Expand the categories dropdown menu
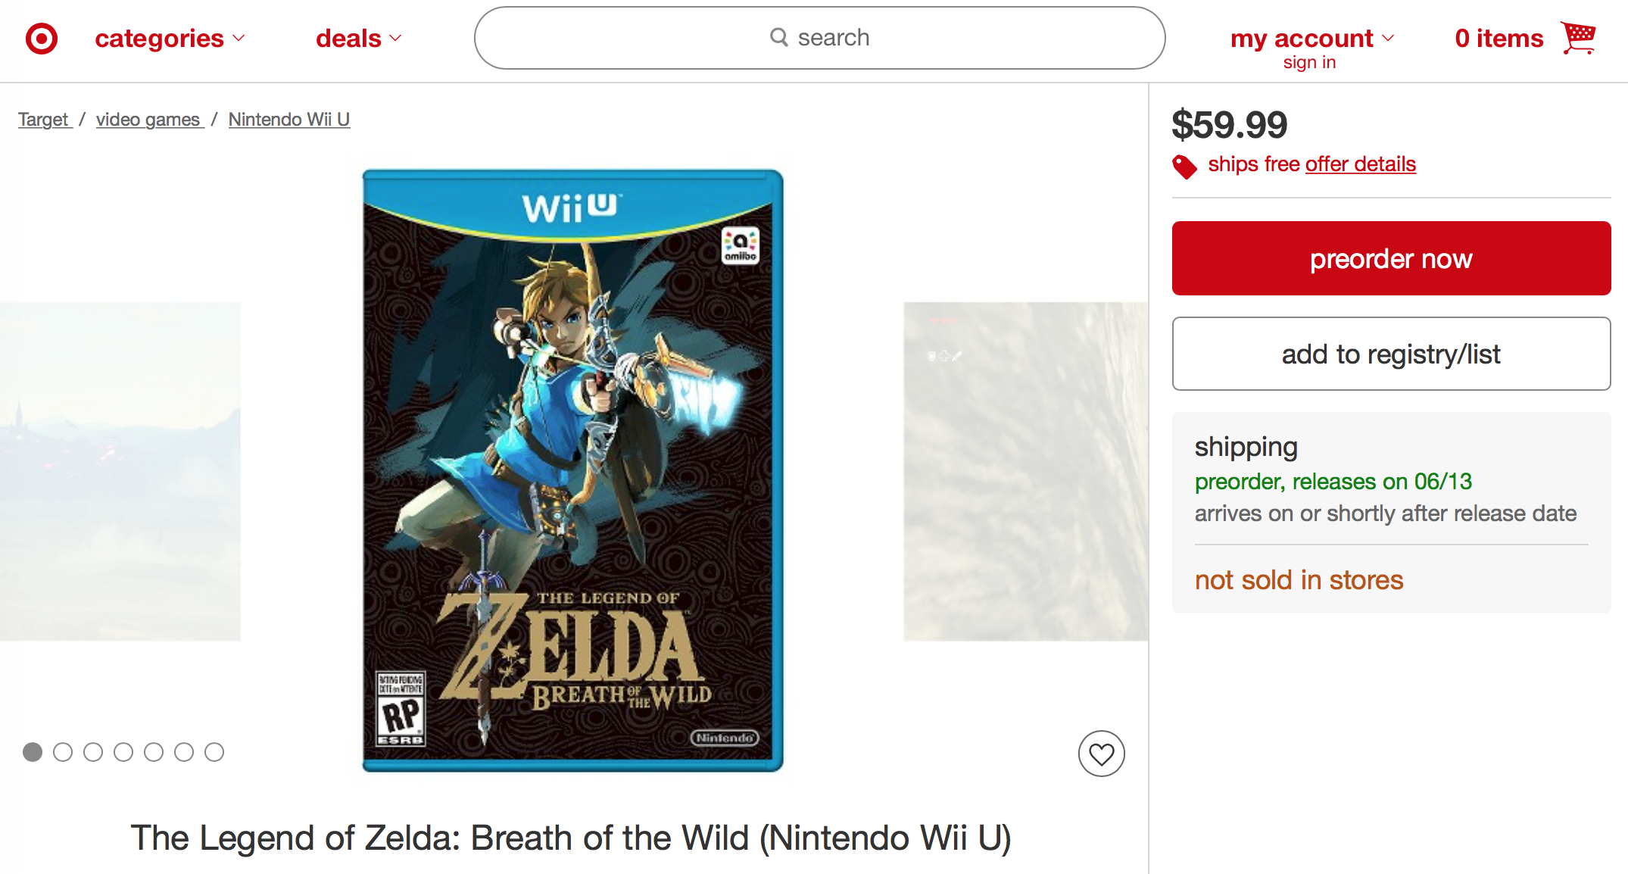Image resolution: width=1628 pixels, height=874 pixels. [170, 39]
